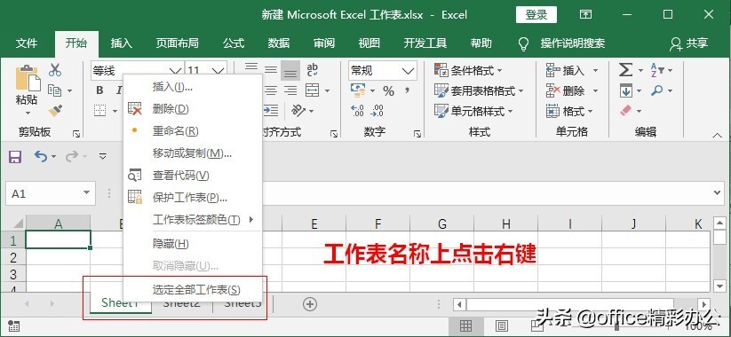The width and height of the screenshot is (731, 337).
Task: Choose Protect Sheet in context menu
Action: [x=192, y=198]
